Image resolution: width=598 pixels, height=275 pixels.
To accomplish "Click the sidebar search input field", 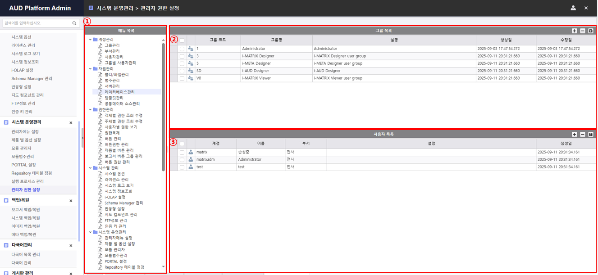I will [x=36, y=23].
